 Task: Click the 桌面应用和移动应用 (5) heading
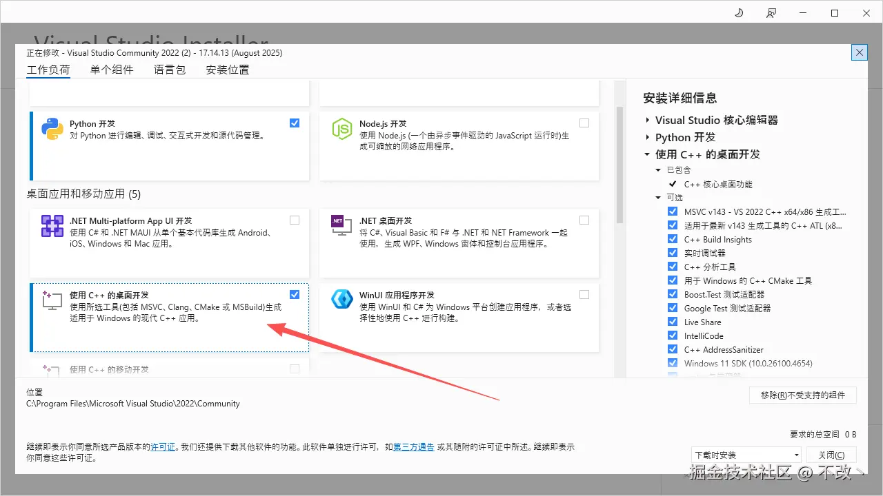click(x=83, y=194)
